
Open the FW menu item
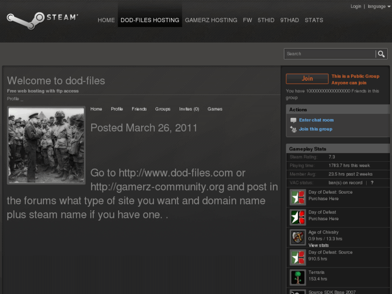(247, 20)
